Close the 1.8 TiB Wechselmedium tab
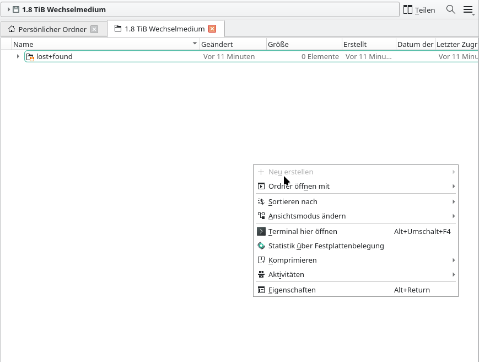Viewport: 479px width, 362px height. point(212,29)
